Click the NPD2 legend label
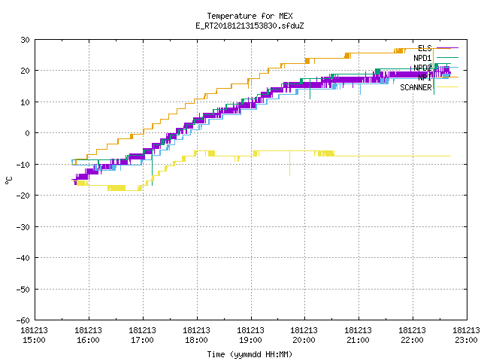The width and height of the screenshot is (481, 361). 422,68
